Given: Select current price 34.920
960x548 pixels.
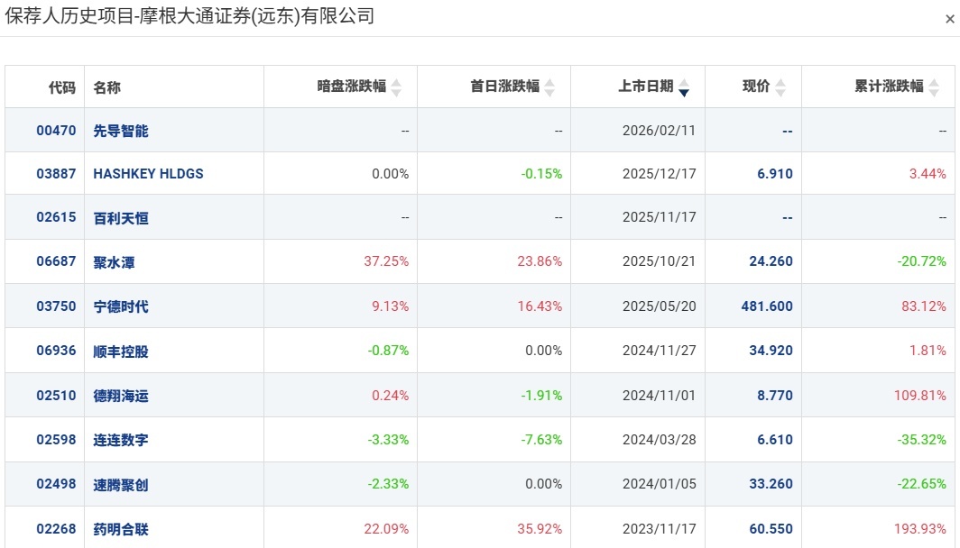Looking at the screenshot, I should (x=771, y=351).
